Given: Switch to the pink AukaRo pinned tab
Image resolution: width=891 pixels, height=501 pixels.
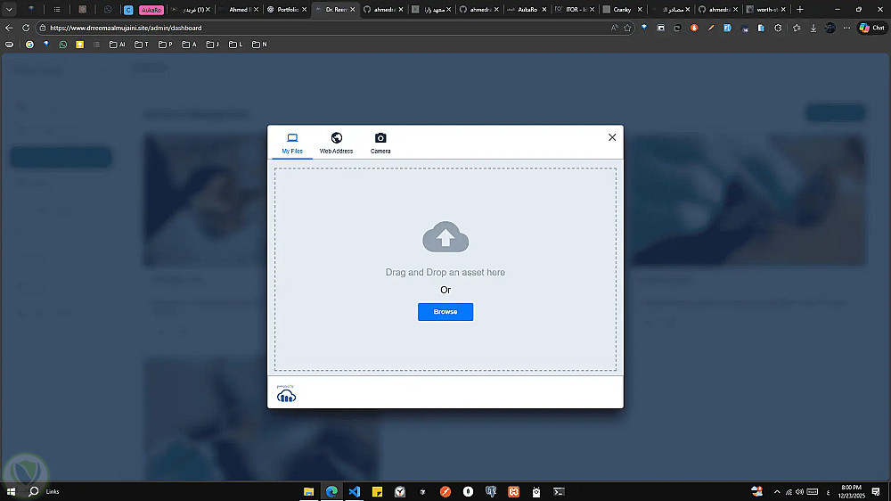Looking at the screenshot, I should tap(151, 10).
